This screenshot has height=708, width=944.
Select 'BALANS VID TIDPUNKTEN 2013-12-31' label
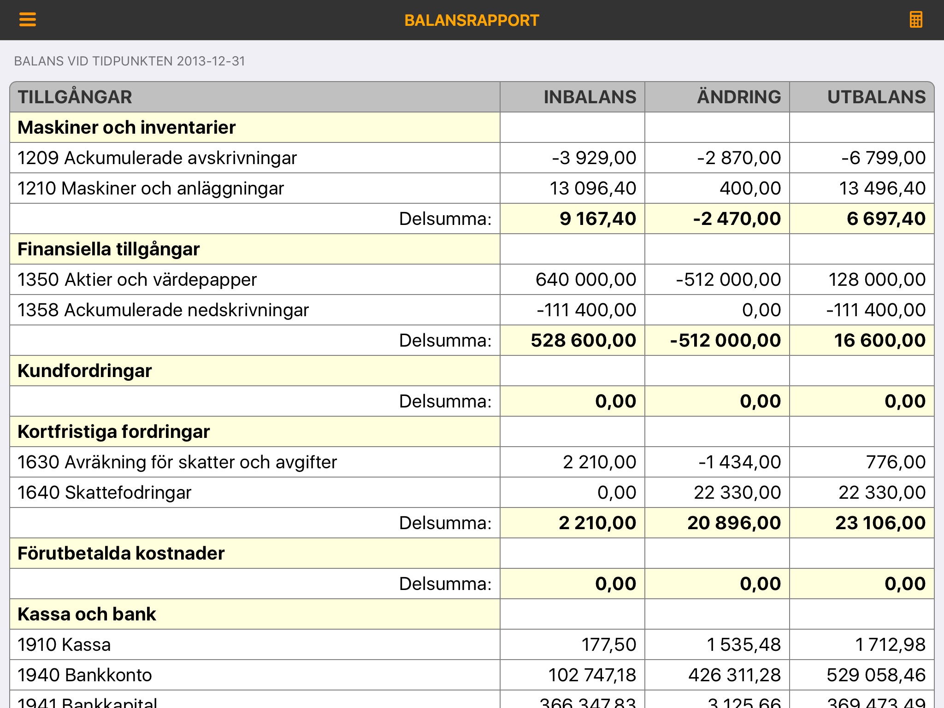pyautogui.click(x=130, y=61)
